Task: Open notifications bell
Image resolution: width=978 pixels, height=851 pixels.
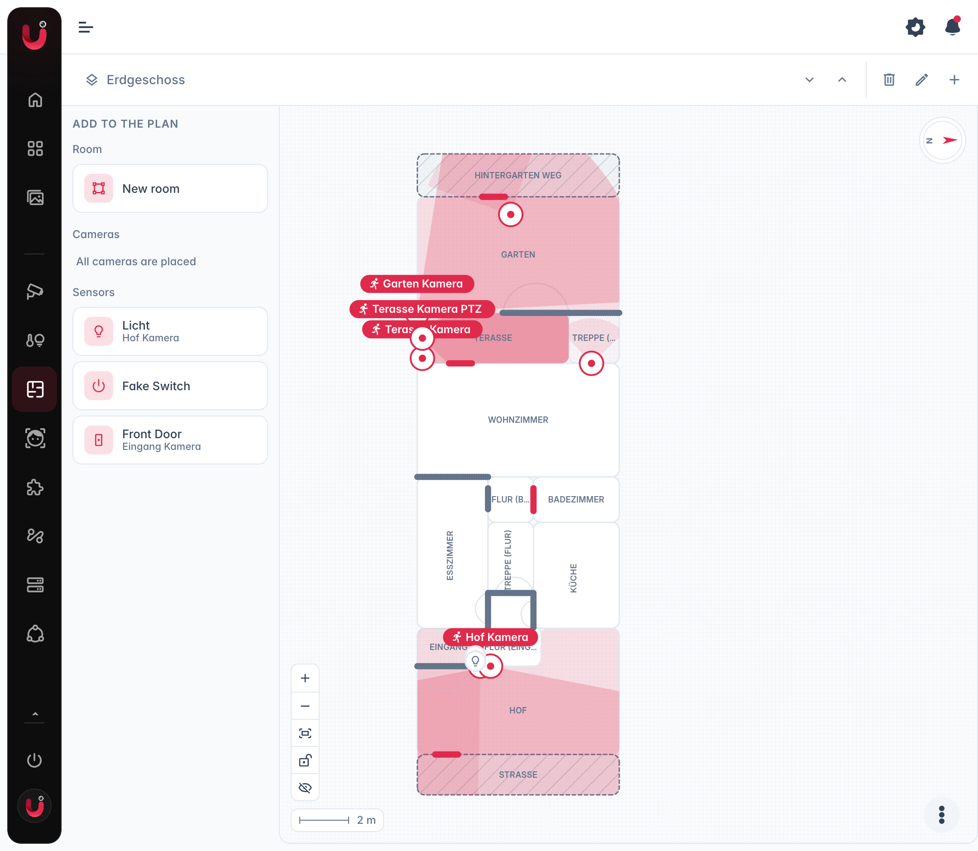Action: 952,27
